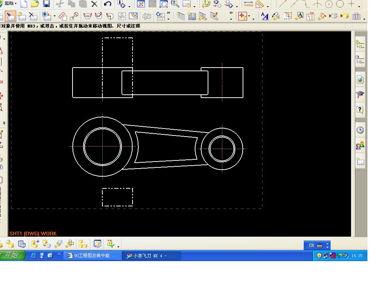Open the History clock tab
377x282 pixels.
point(360,130)
